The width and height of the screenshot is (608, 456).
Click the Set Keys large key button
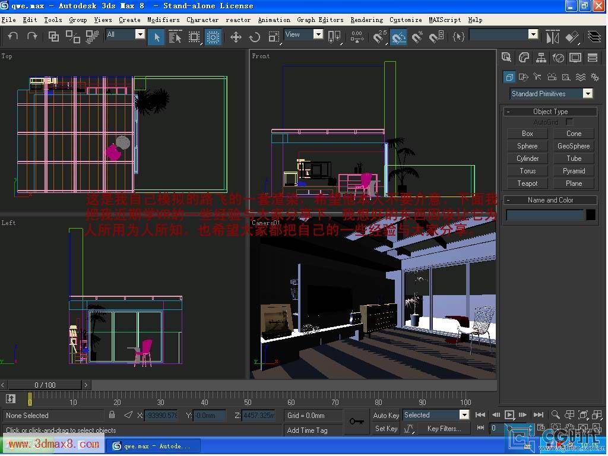[x=356, y=422]
